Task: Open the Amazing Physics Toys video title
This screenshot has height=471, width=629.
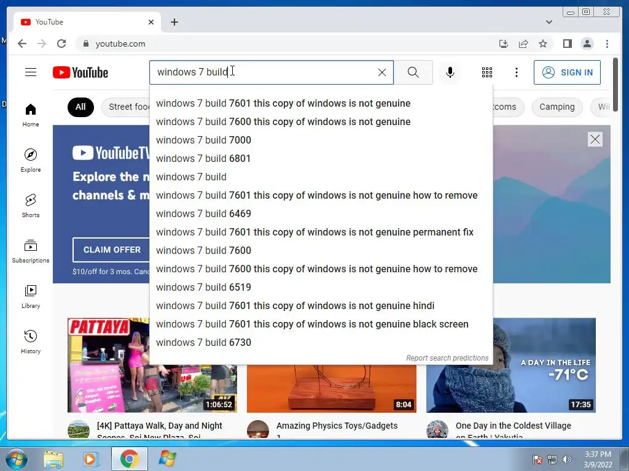Action: pos(337,426)
